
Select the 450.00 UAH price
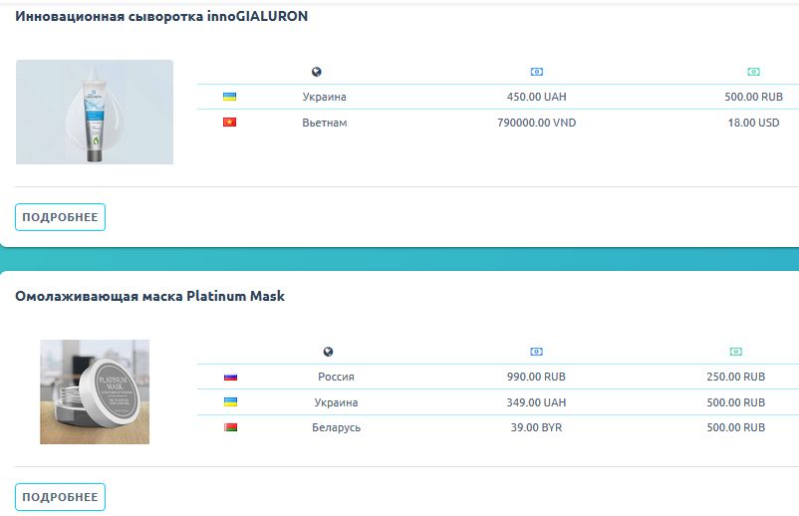click(537, 97)
